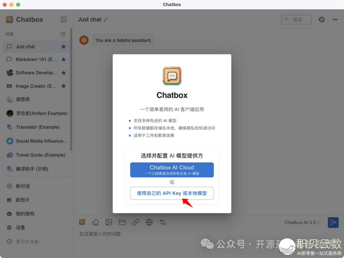Open 贪吃蛇(Artifact Example) conversation
The image size is (344, 258).
(36, 113)
